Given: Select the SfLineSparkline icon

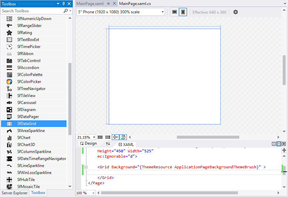Looking at the screenshot, I should tap(9, 166).
